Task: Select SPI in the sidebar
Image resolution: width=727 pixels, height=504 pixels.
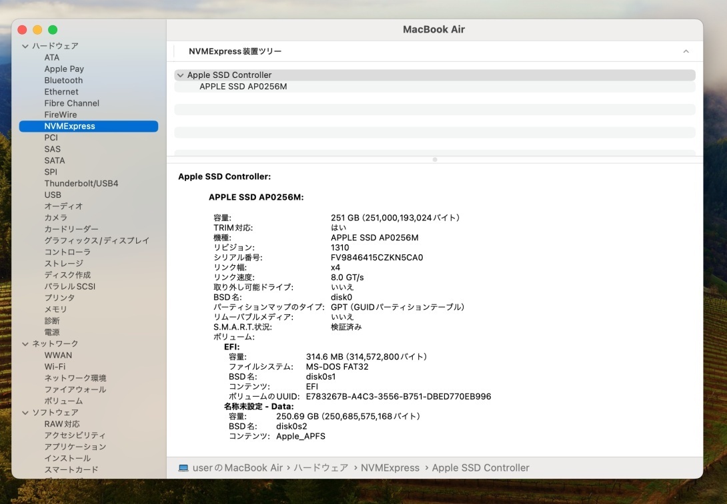Action: point(51,172)
